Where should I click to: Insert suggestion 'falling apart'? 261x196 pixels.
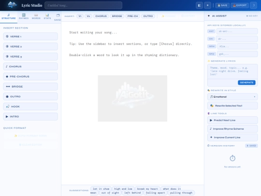click(x=155, y=193)
